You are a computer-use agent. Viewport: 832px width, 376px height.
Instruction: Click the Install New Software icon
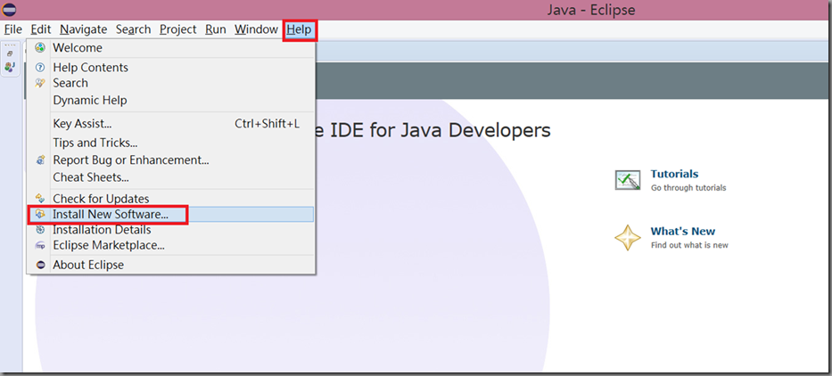(40, 214)
